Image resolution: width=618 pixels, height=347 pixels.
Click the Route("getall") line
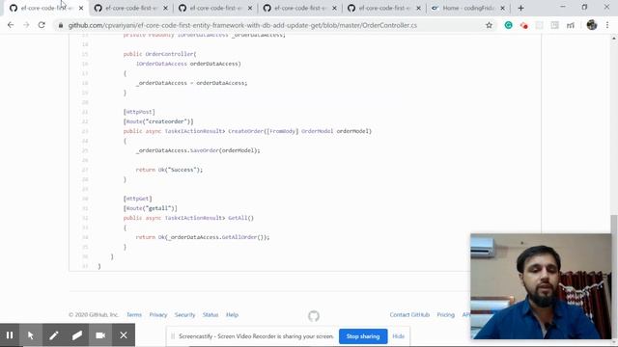click(x=151, y=208)
